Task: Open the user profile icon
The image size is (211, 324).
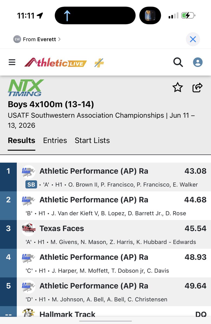Action: (x=198, y=62)
